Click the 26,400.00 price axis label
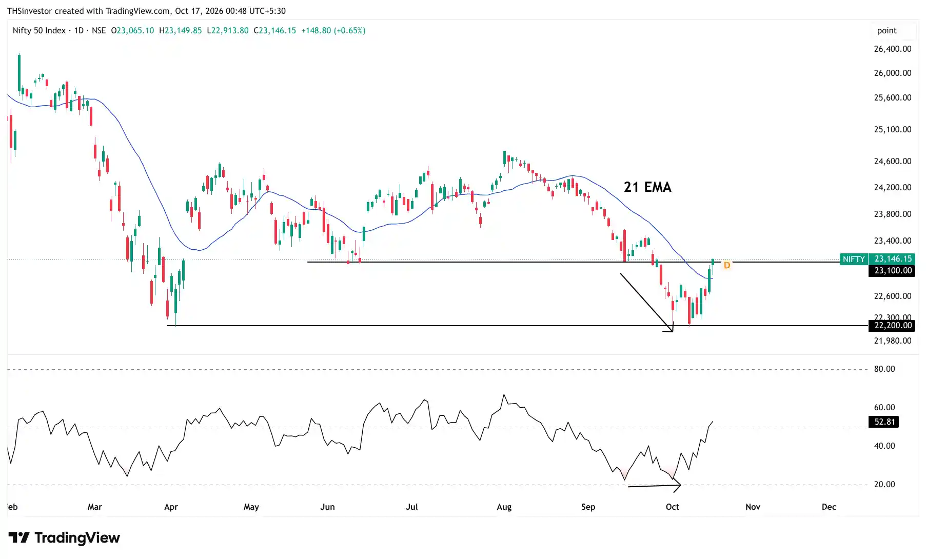 pos(893,49)
